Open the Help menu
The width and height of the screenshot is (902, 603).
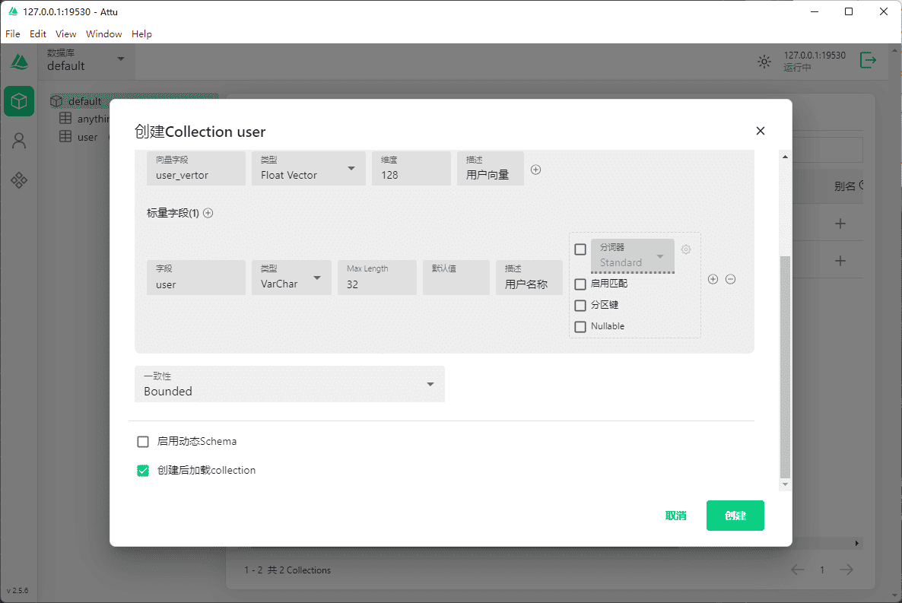tap(141, 34)
